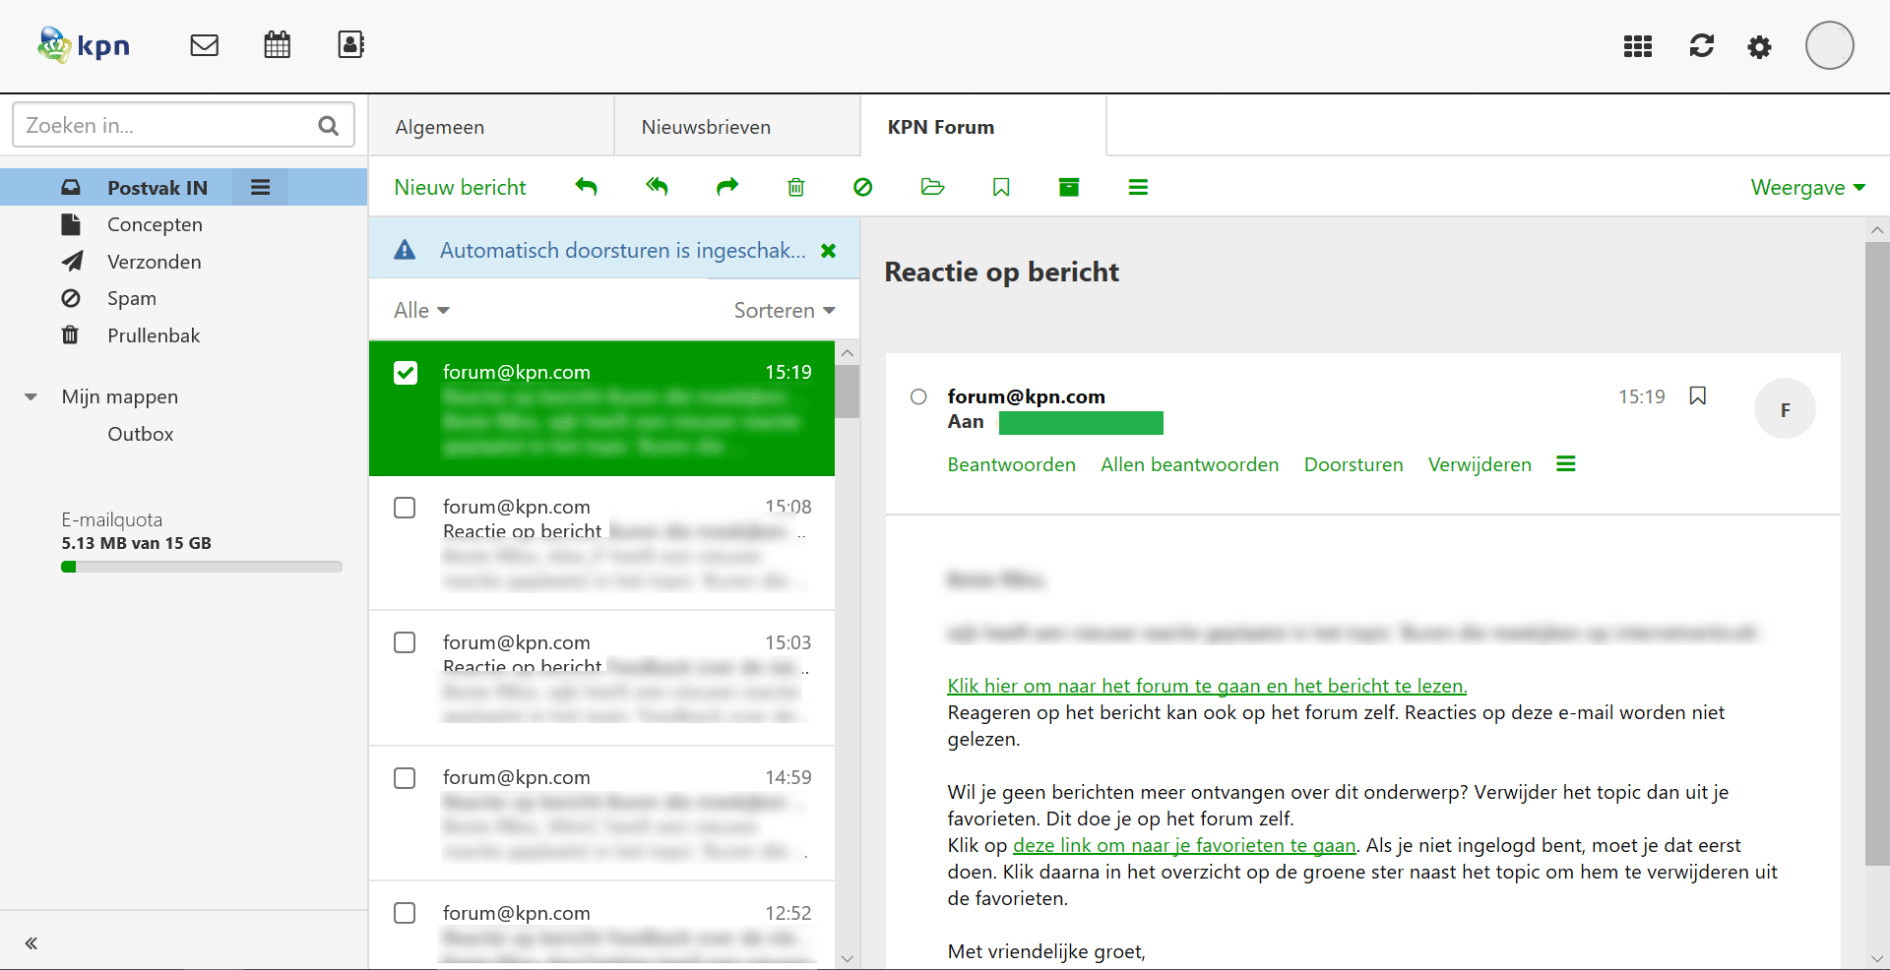Mark as spam with the block icon

tap(863, 187)
